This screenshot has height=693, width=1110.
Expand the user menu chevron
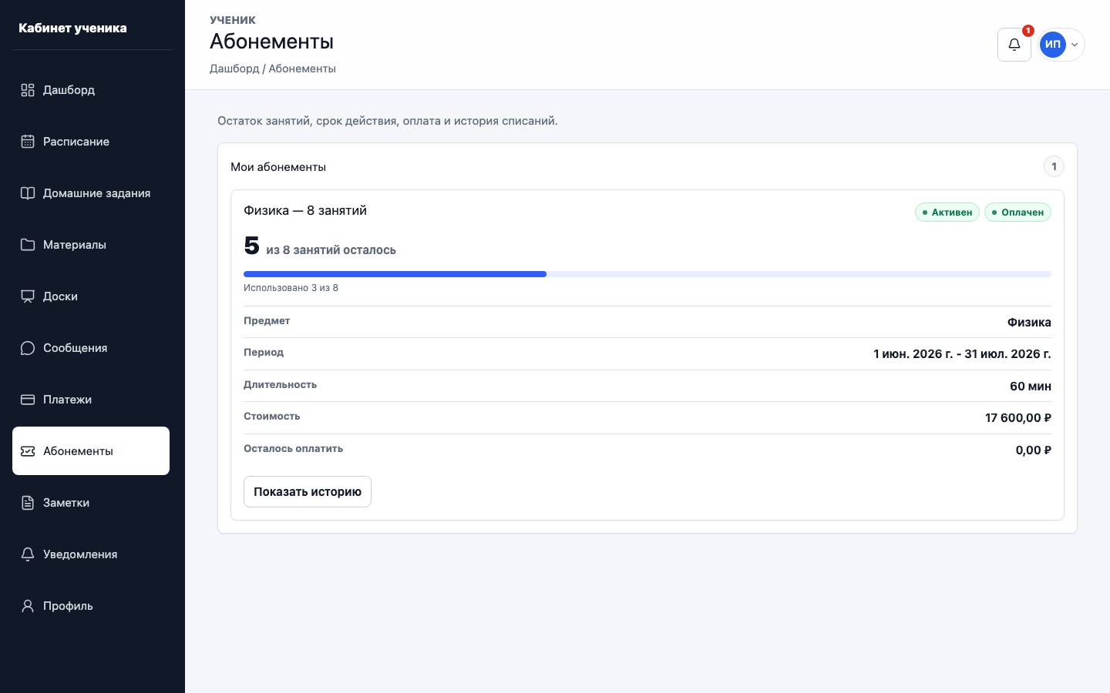(x=1075, y=45)
